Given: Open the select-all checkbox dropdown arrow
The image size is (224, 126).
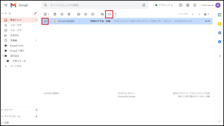Looking at the screenshot, I should pos(49,14).
